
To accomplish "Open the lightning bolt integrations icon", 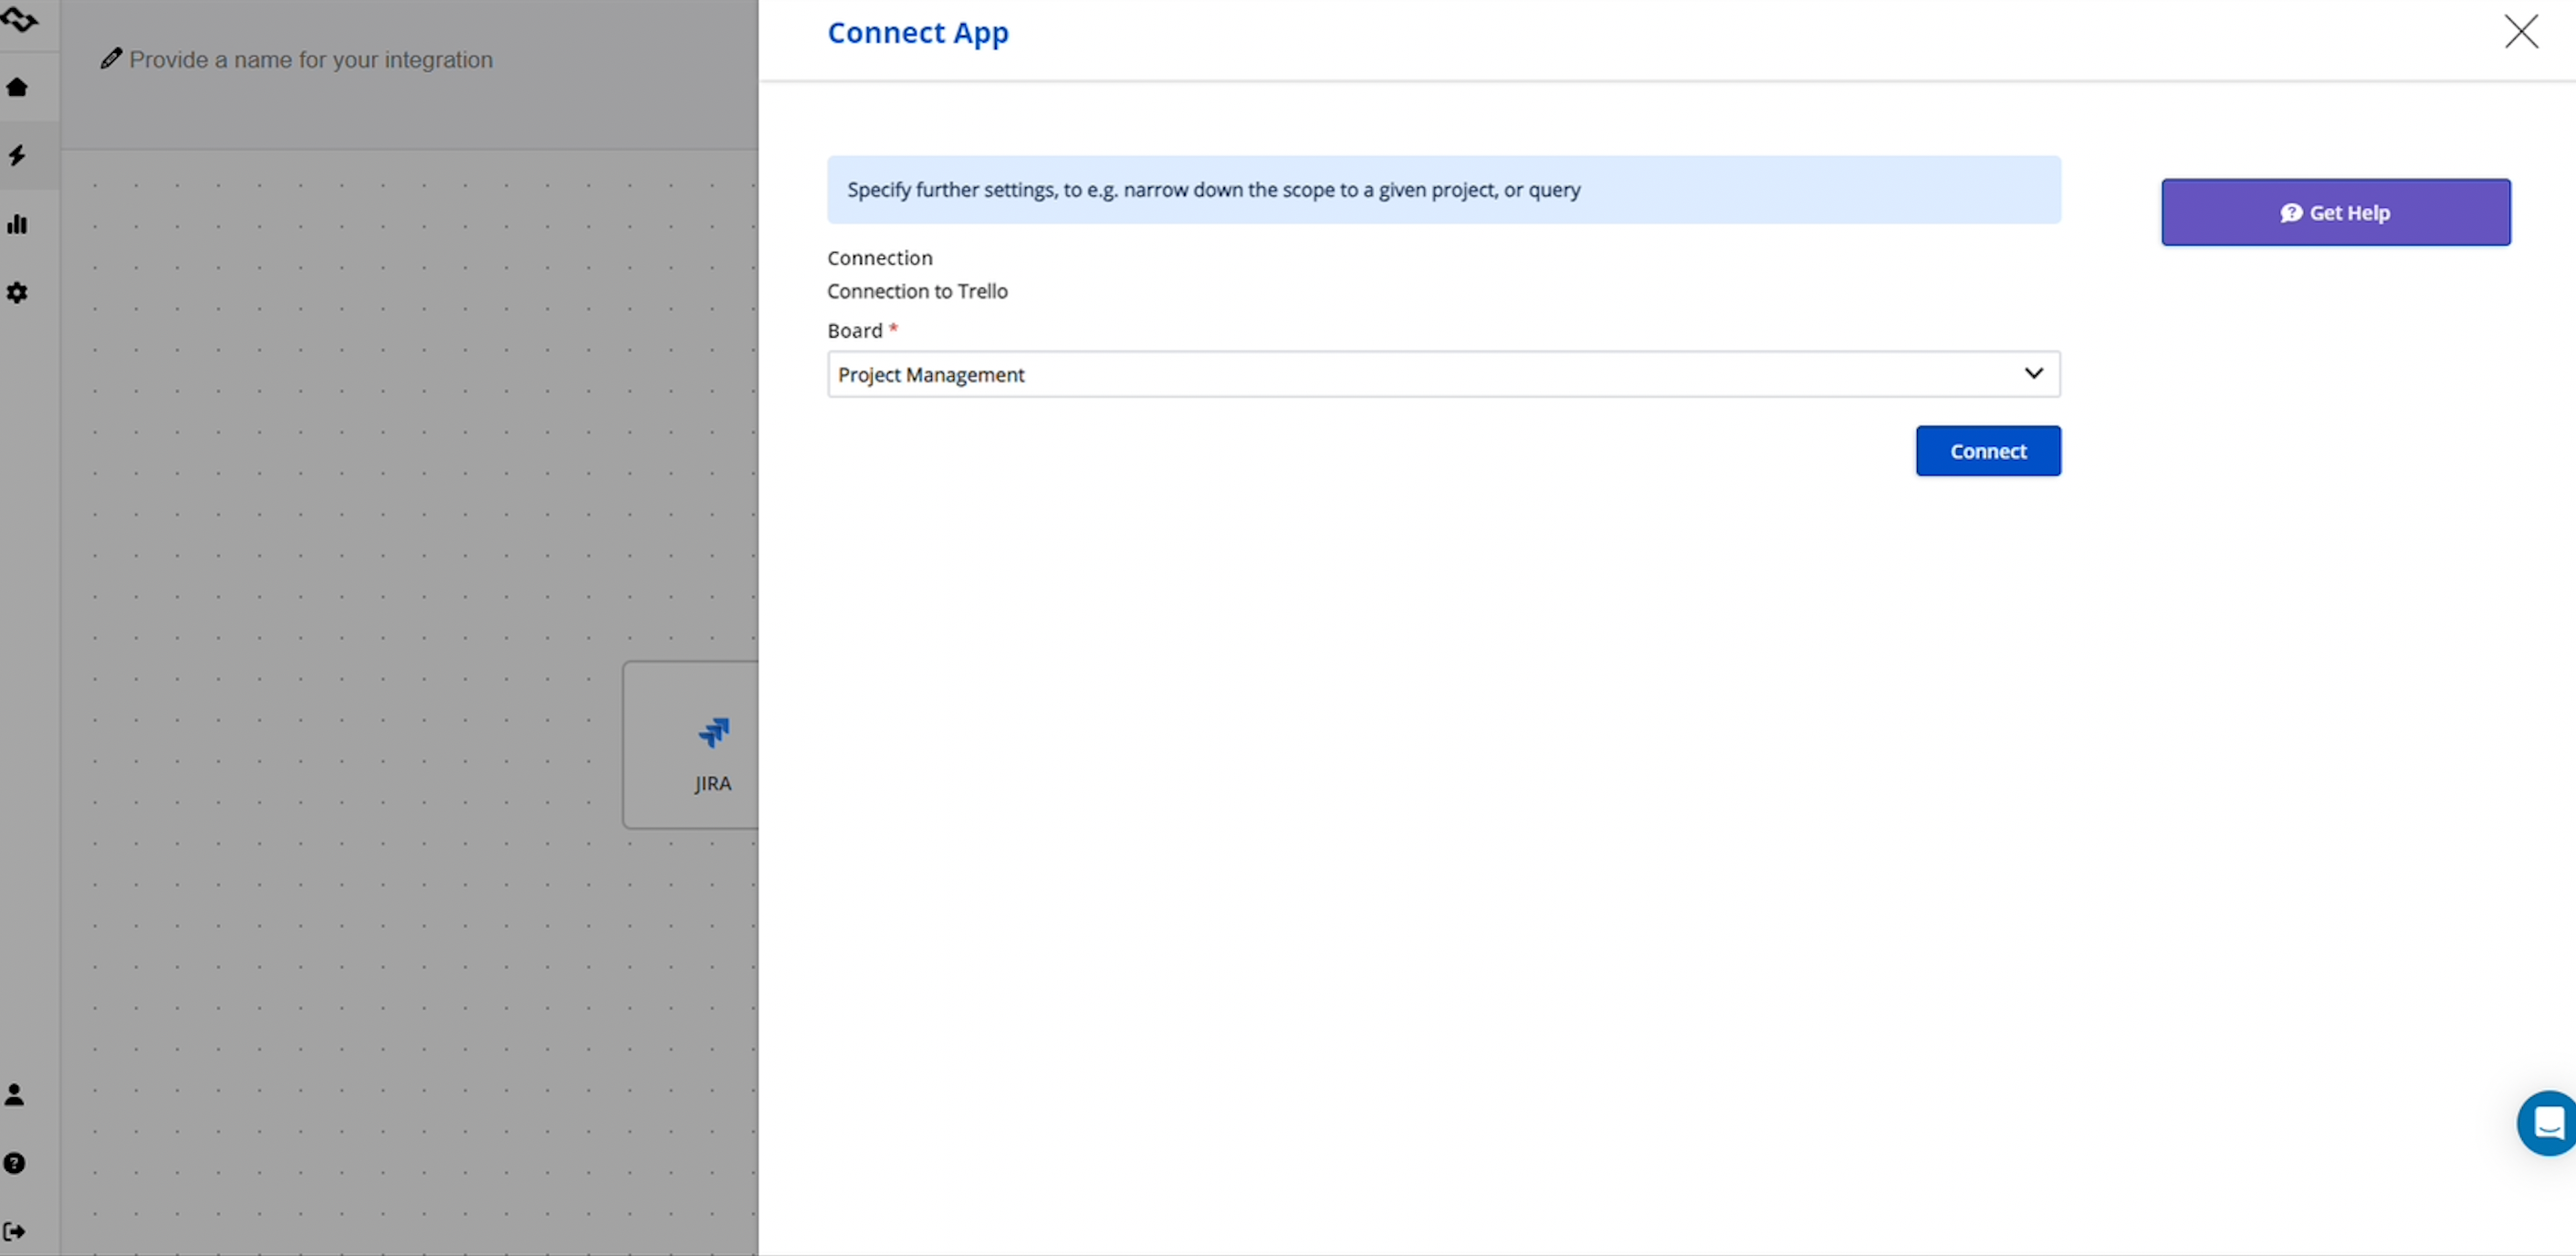I will click(x=17, y=155).
